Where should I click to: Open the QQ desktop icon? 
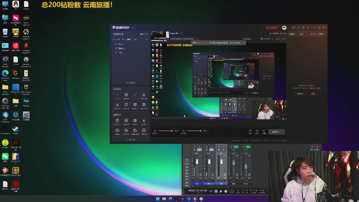(16, 5)
